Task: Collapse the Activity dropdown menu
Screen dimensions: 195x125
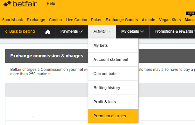Action: [x=102, y=31]
